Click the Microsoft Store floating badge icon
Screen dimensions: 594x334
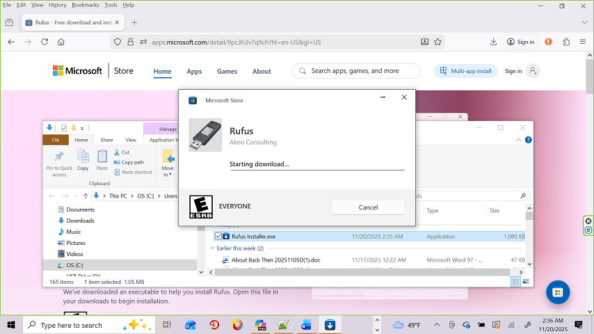[557, 293]
